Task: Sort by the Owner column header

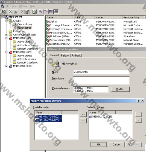Action: tap(109, 17)
